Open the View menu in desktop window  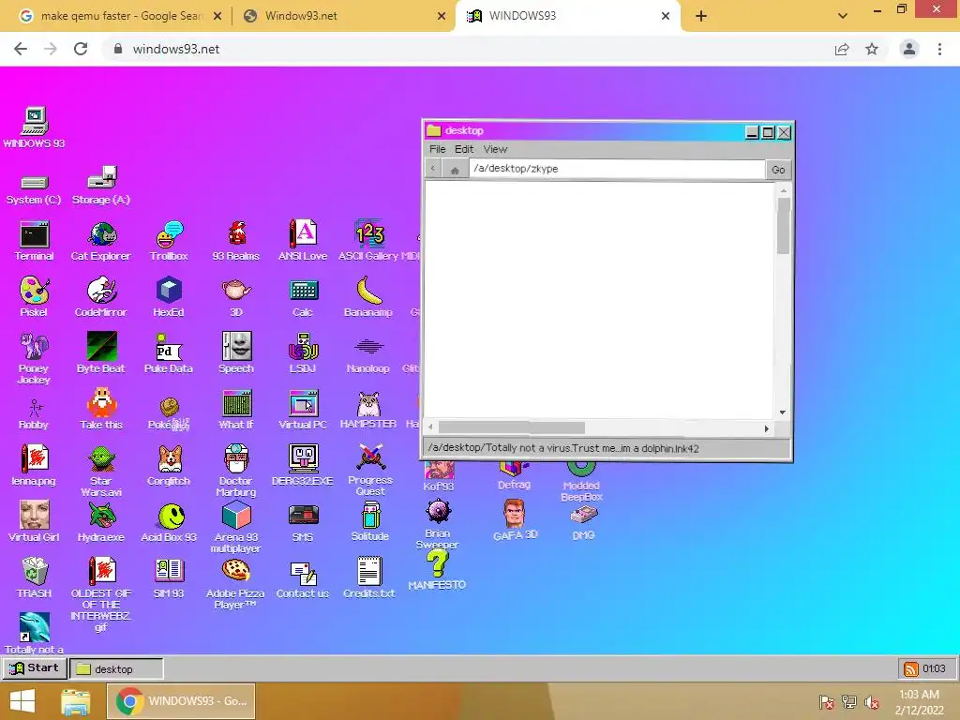pyautogui.click(x=495, y=149)
